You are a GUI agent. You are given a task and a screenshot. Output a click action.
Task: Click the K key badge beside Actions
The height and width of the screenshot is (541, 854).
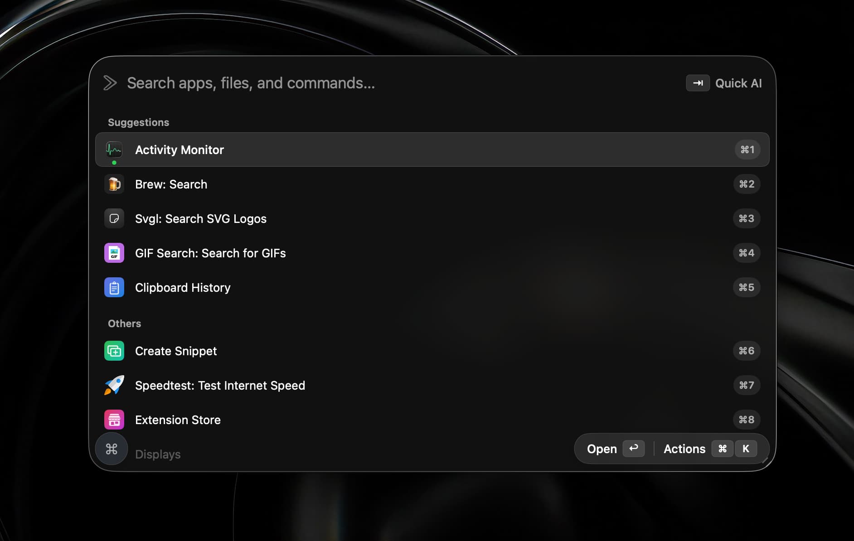tap(746, 449)
